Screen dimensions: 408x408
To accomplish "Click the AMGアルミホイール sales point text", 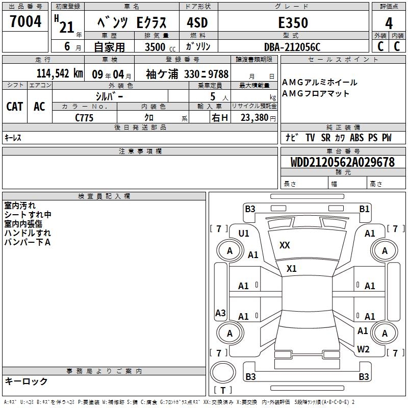I will (320, 82).
